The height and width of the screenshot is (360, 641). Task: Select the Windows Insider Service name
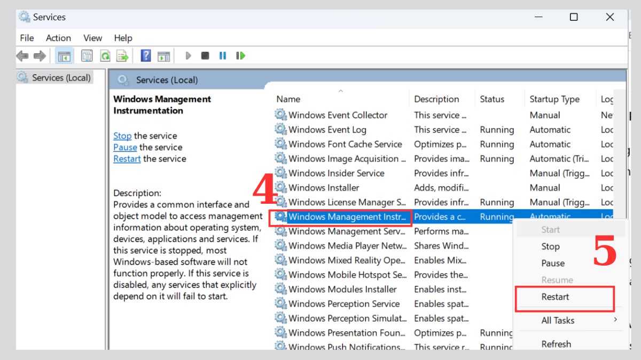point(337,173)
